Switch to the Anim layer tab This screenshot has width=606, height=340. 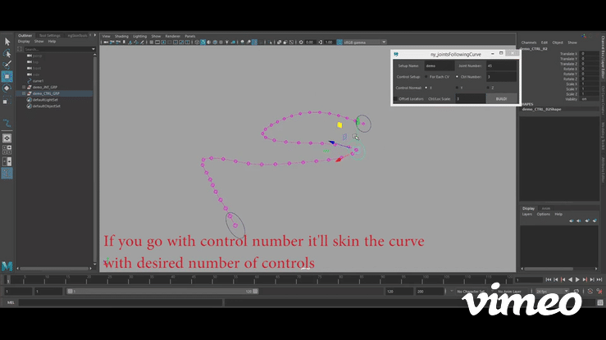click(545, 208)
